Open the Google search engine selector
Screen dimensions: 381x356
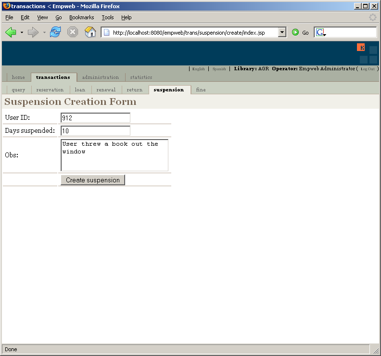pos(321,32)
